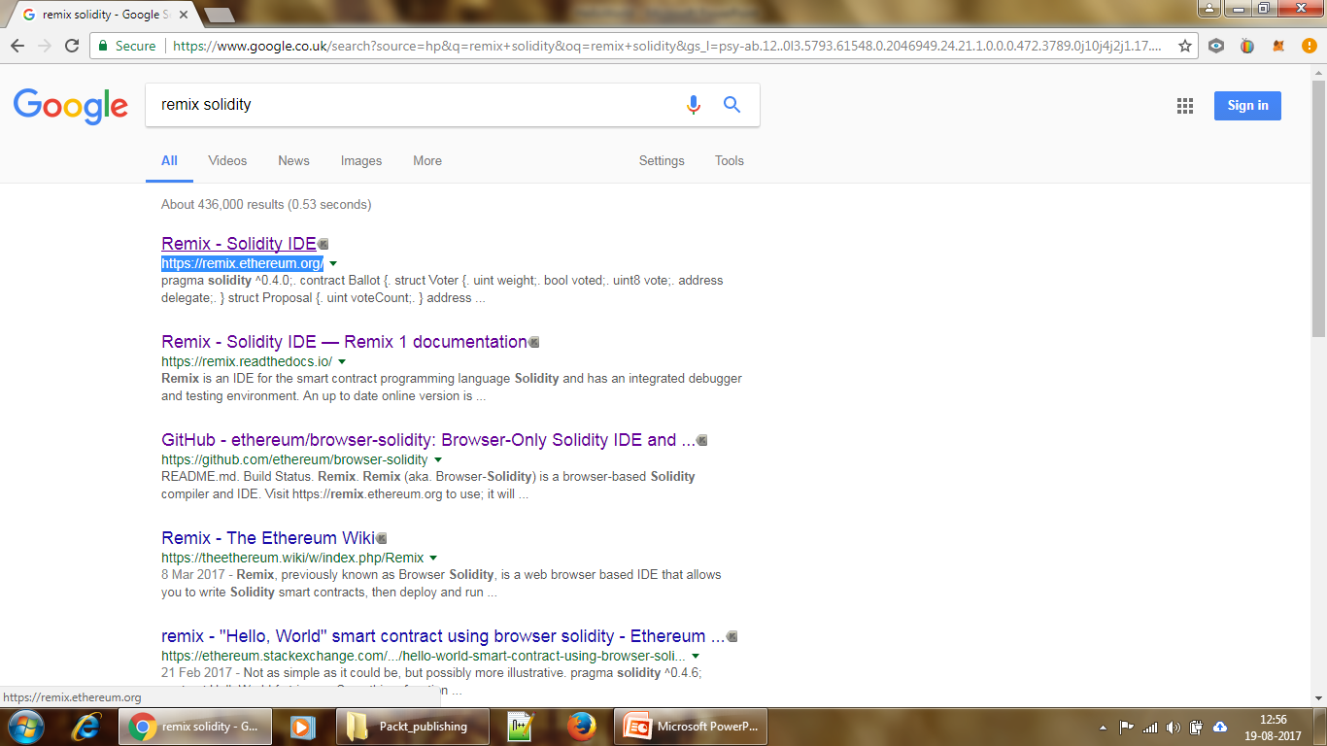
Task: Open the Windows Start menu
Action: [x=25, y=726]
